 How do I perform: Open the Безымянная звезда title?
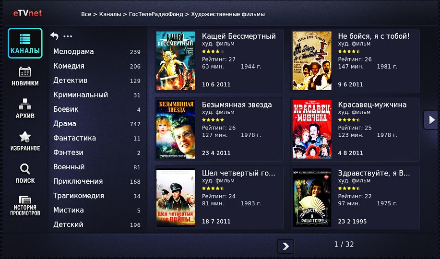coord(237,105)
